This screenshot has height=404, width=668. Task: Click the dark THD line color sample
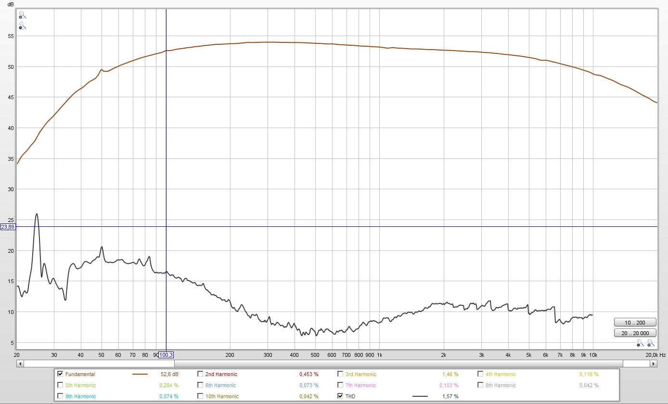coord(420,396)
